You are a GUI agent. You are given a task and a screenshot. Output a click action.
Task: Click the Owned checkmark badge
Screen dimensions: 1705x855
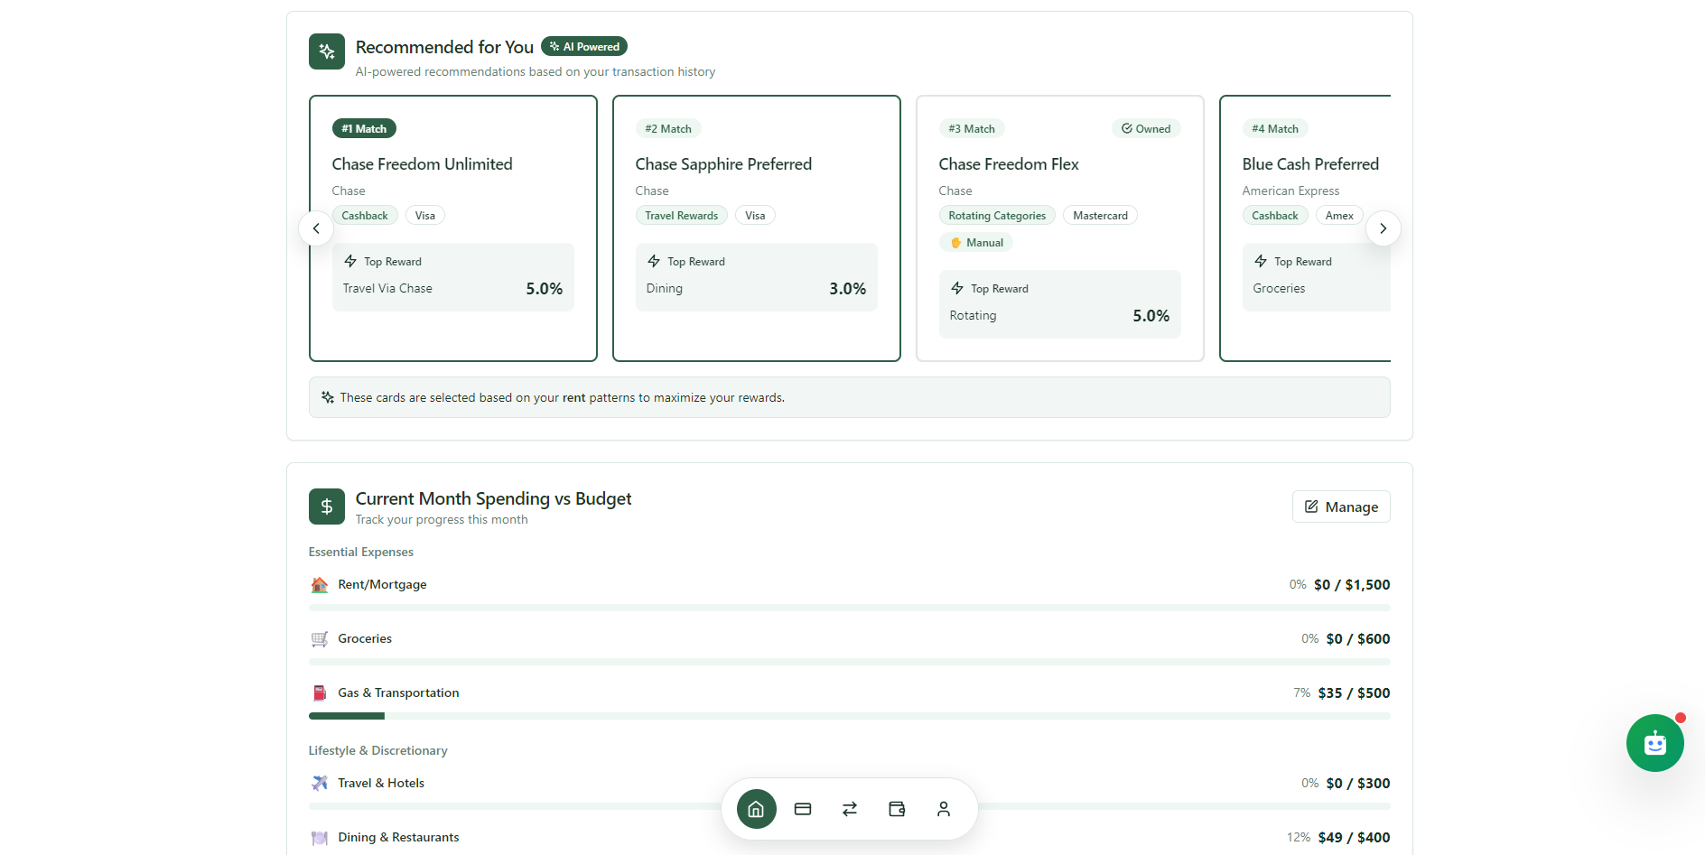pyautogui.click(x=1146, y=128)
